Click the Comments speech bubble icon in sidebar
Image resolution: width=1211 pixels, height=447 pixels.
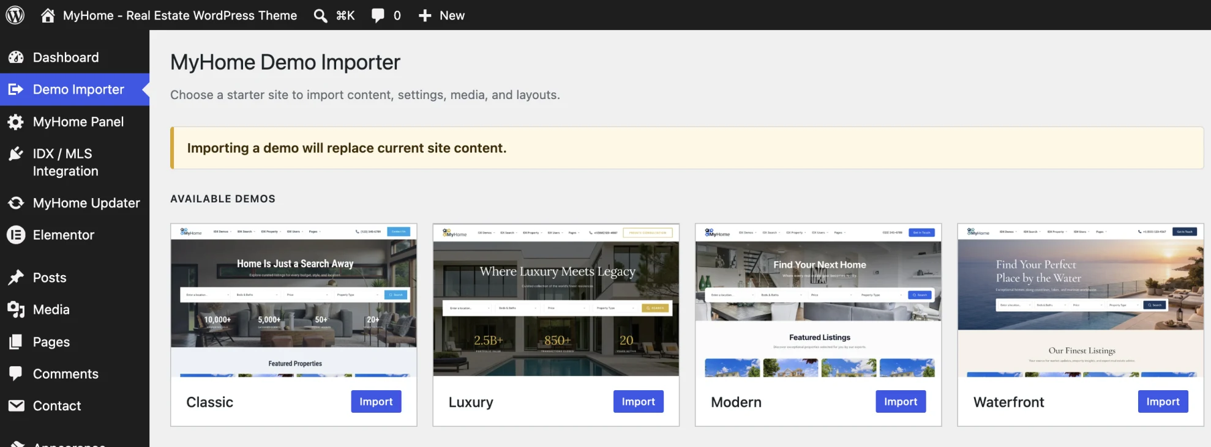point(16,374)
